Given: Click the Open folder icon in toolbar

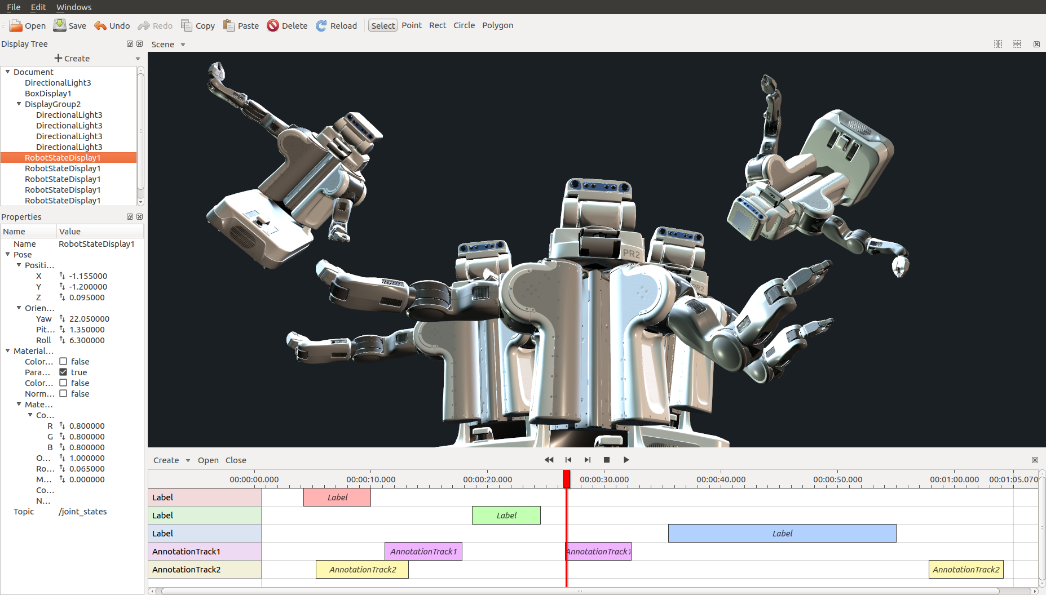Looking at the screenshot, I should [16, 26].
